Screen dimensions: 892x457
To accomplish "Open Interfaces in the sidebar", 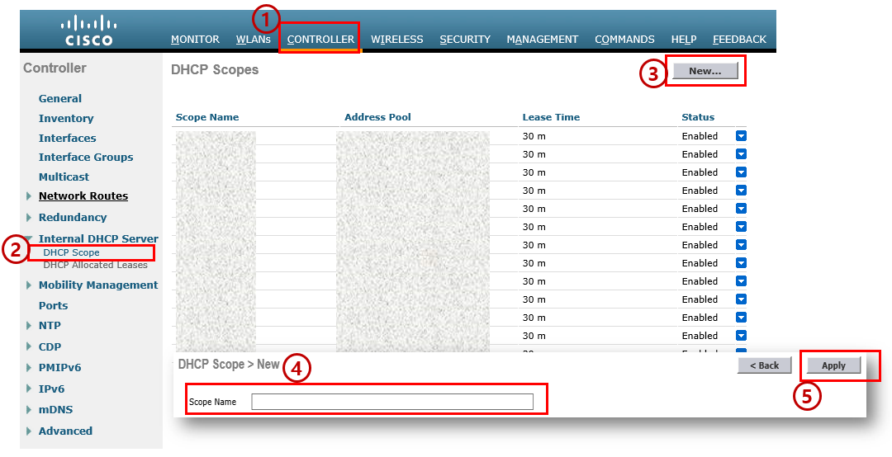I will click(67, 138).
